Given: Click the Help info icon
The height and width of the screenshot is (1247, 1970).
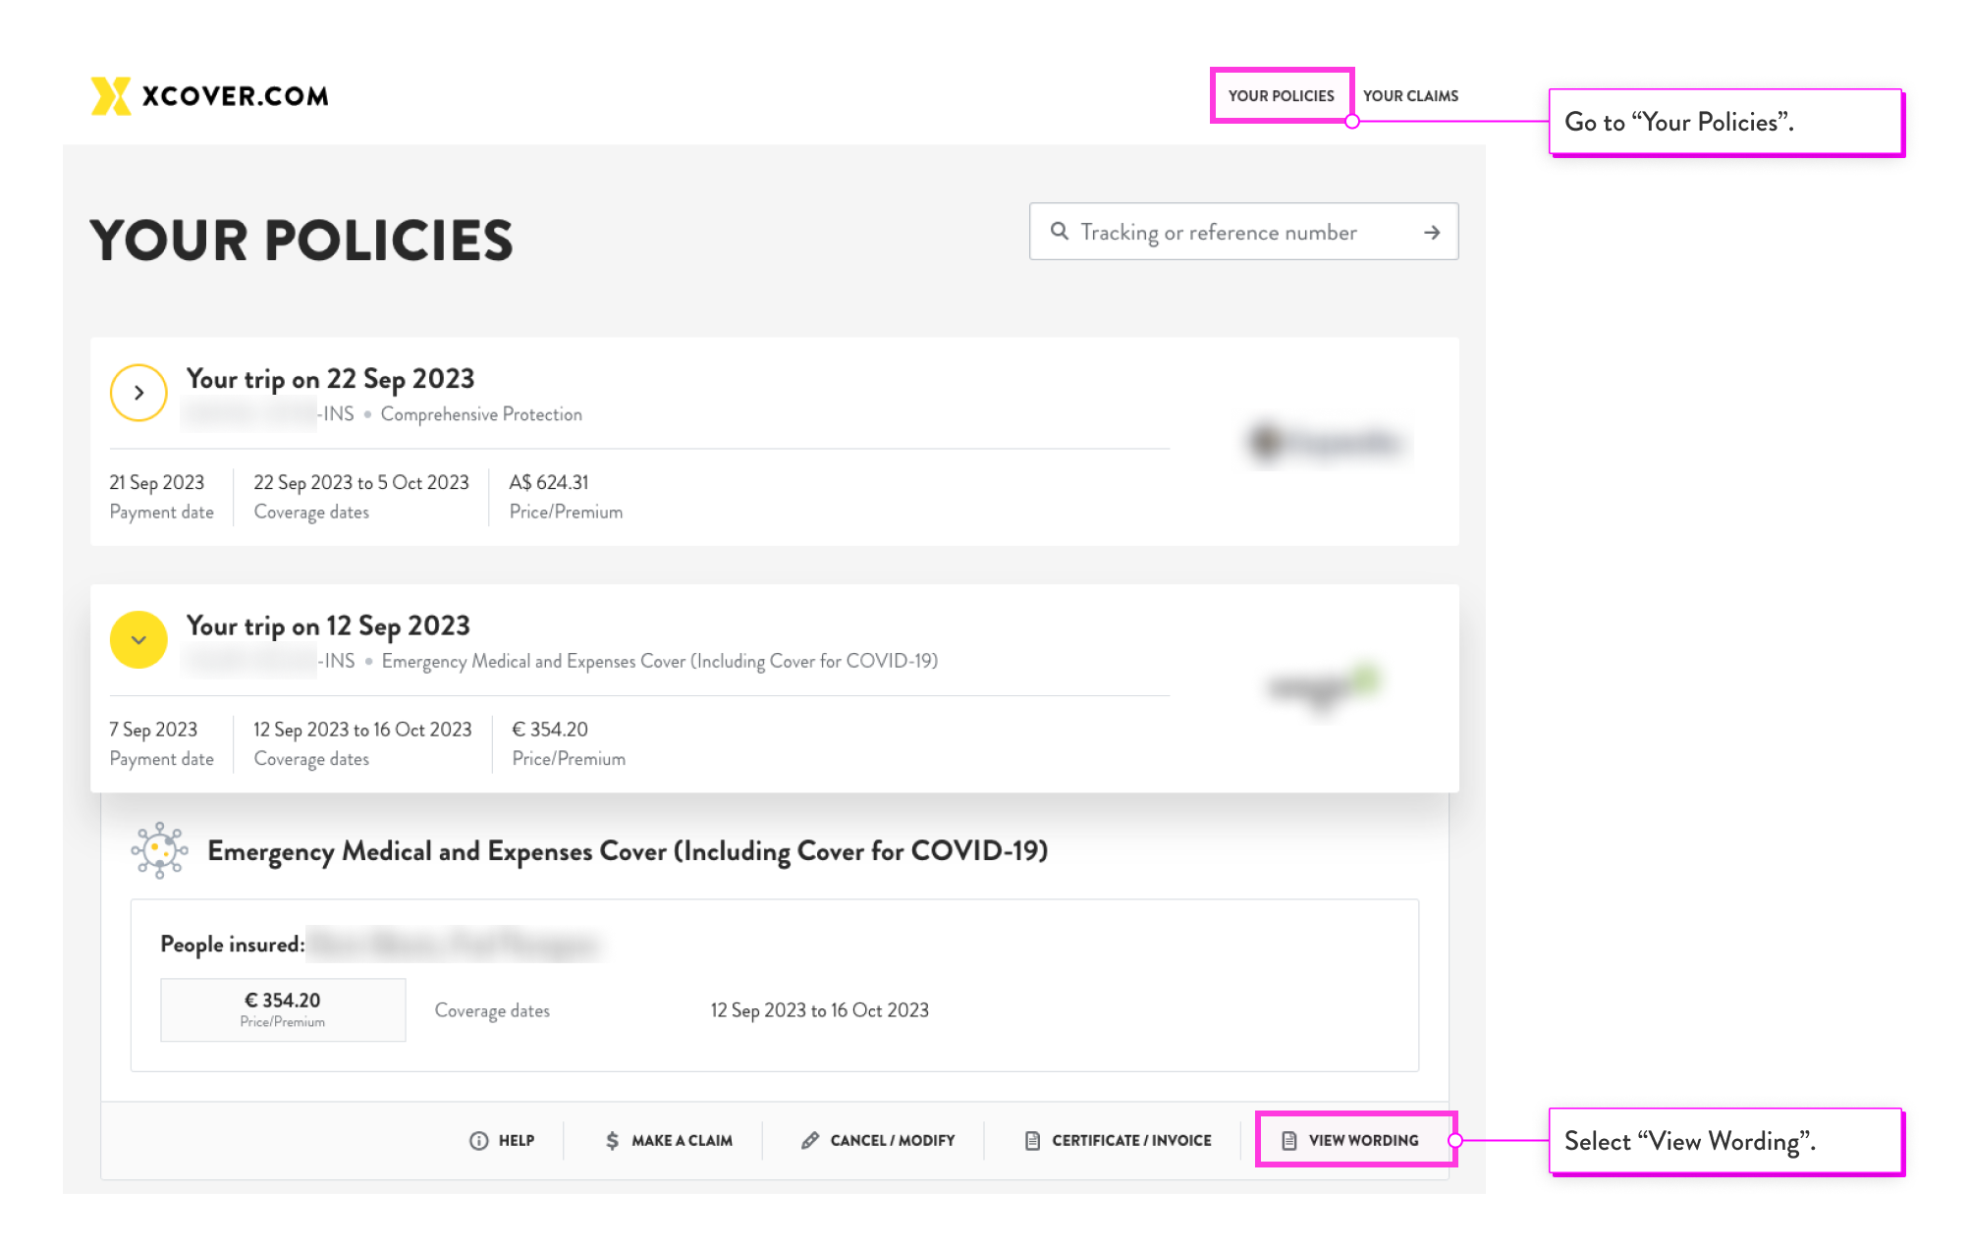Looking at the screenshot, I should coord(479,1140).
